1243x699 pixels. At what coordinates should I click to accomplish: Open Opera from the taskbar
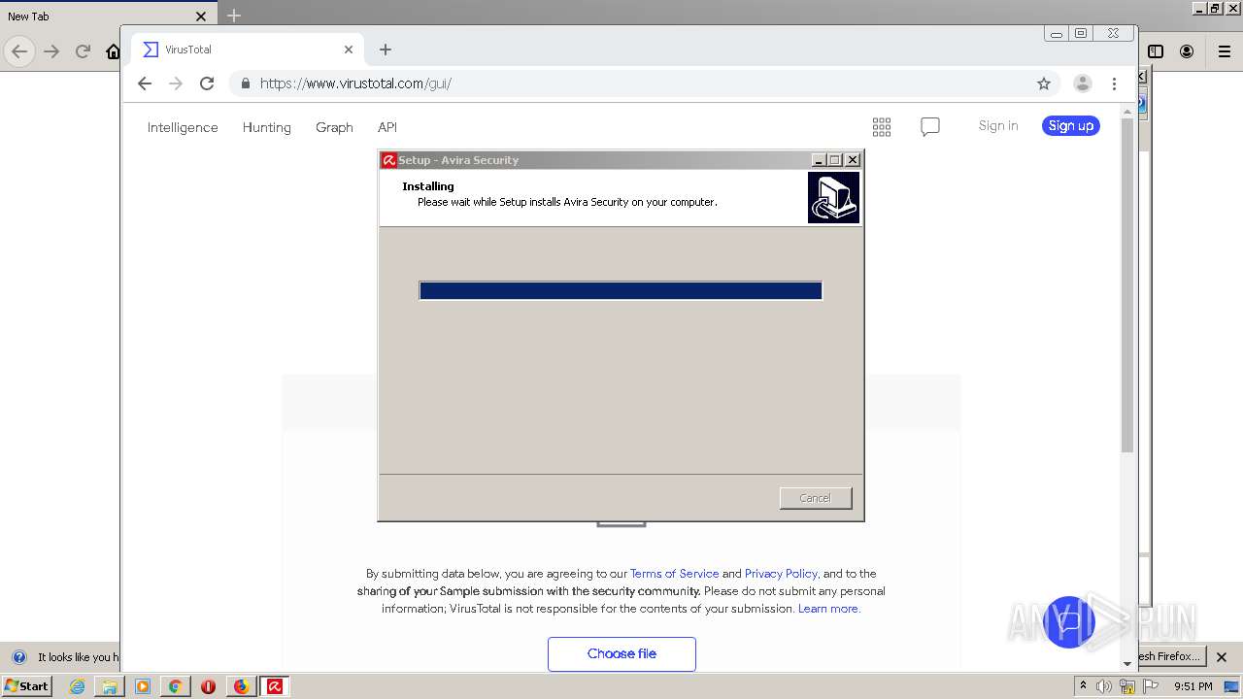tap(208, 686)
